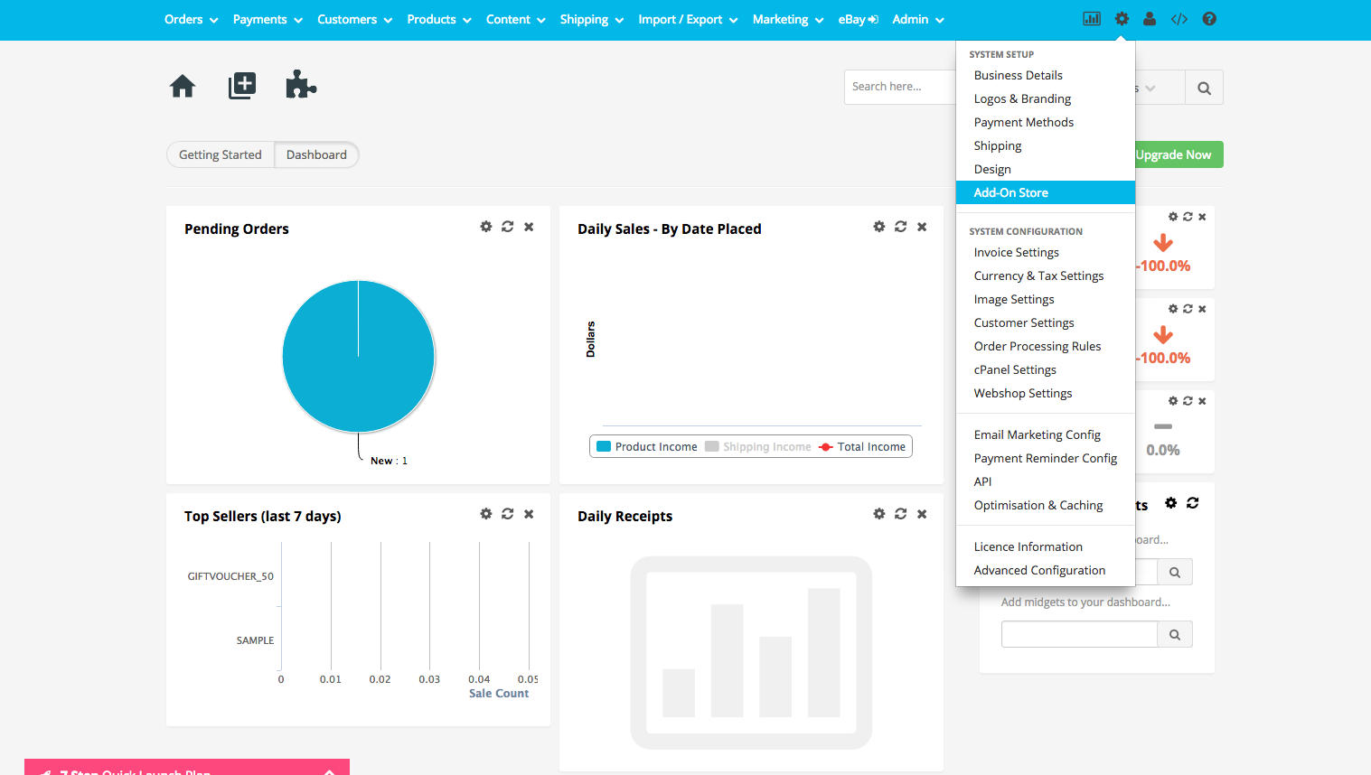Click the help question mark icon
Image resolution: width=1371 pixels, height=775 pixels.
[1209, 19]
